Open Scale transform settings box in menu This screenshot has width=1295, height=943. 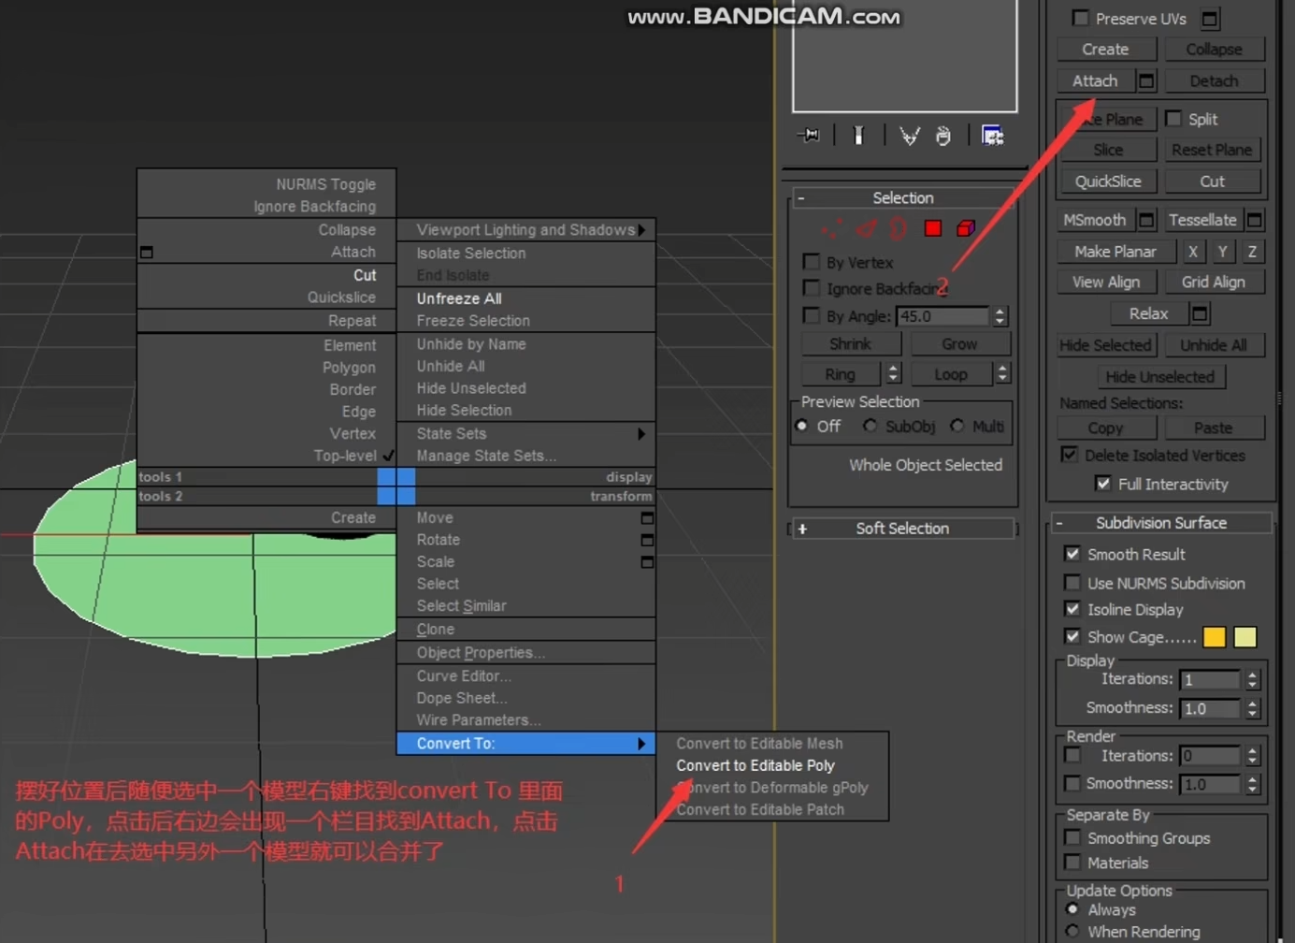point(647,562)
